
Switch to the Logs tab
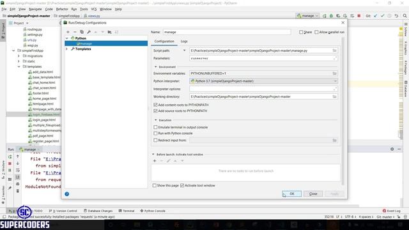click(184, 41)
